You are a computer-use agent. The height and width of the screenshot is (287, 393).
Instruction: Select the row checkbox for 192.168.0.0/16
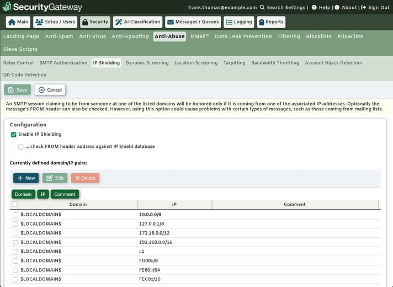[x=15, y=243]
